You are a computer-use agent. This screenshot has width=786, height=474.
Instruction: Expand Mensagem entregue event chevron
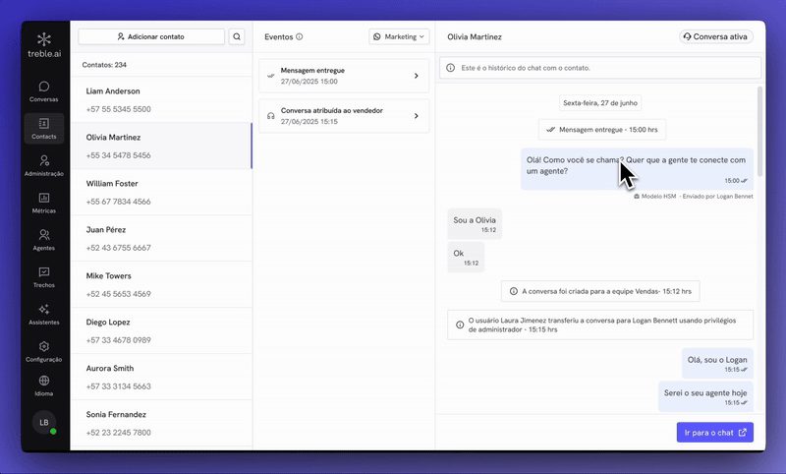pyautogui.click(x=416, y=76)
